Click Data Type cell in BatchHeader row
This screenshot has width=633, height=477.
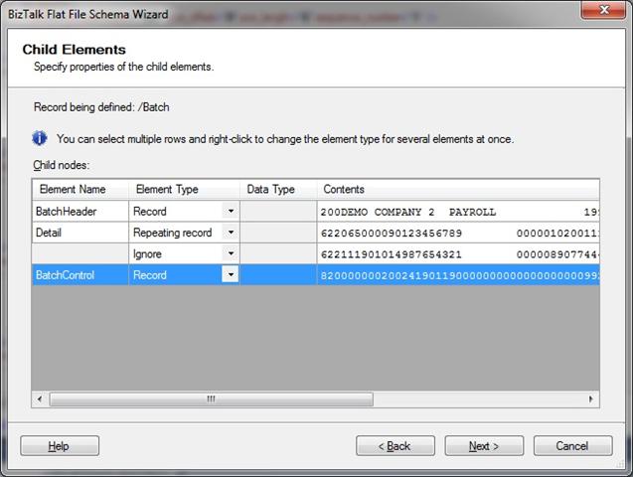point(278,211)
